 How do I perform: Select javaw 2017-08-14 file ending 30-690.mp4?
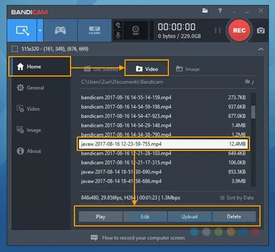163,172
